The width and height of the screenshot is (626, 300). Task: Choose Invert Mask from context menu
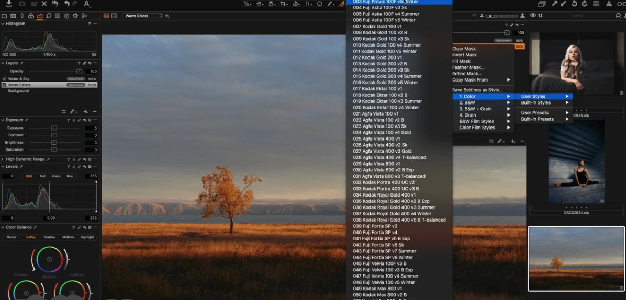pyautogui.click(x=464, y=55)
